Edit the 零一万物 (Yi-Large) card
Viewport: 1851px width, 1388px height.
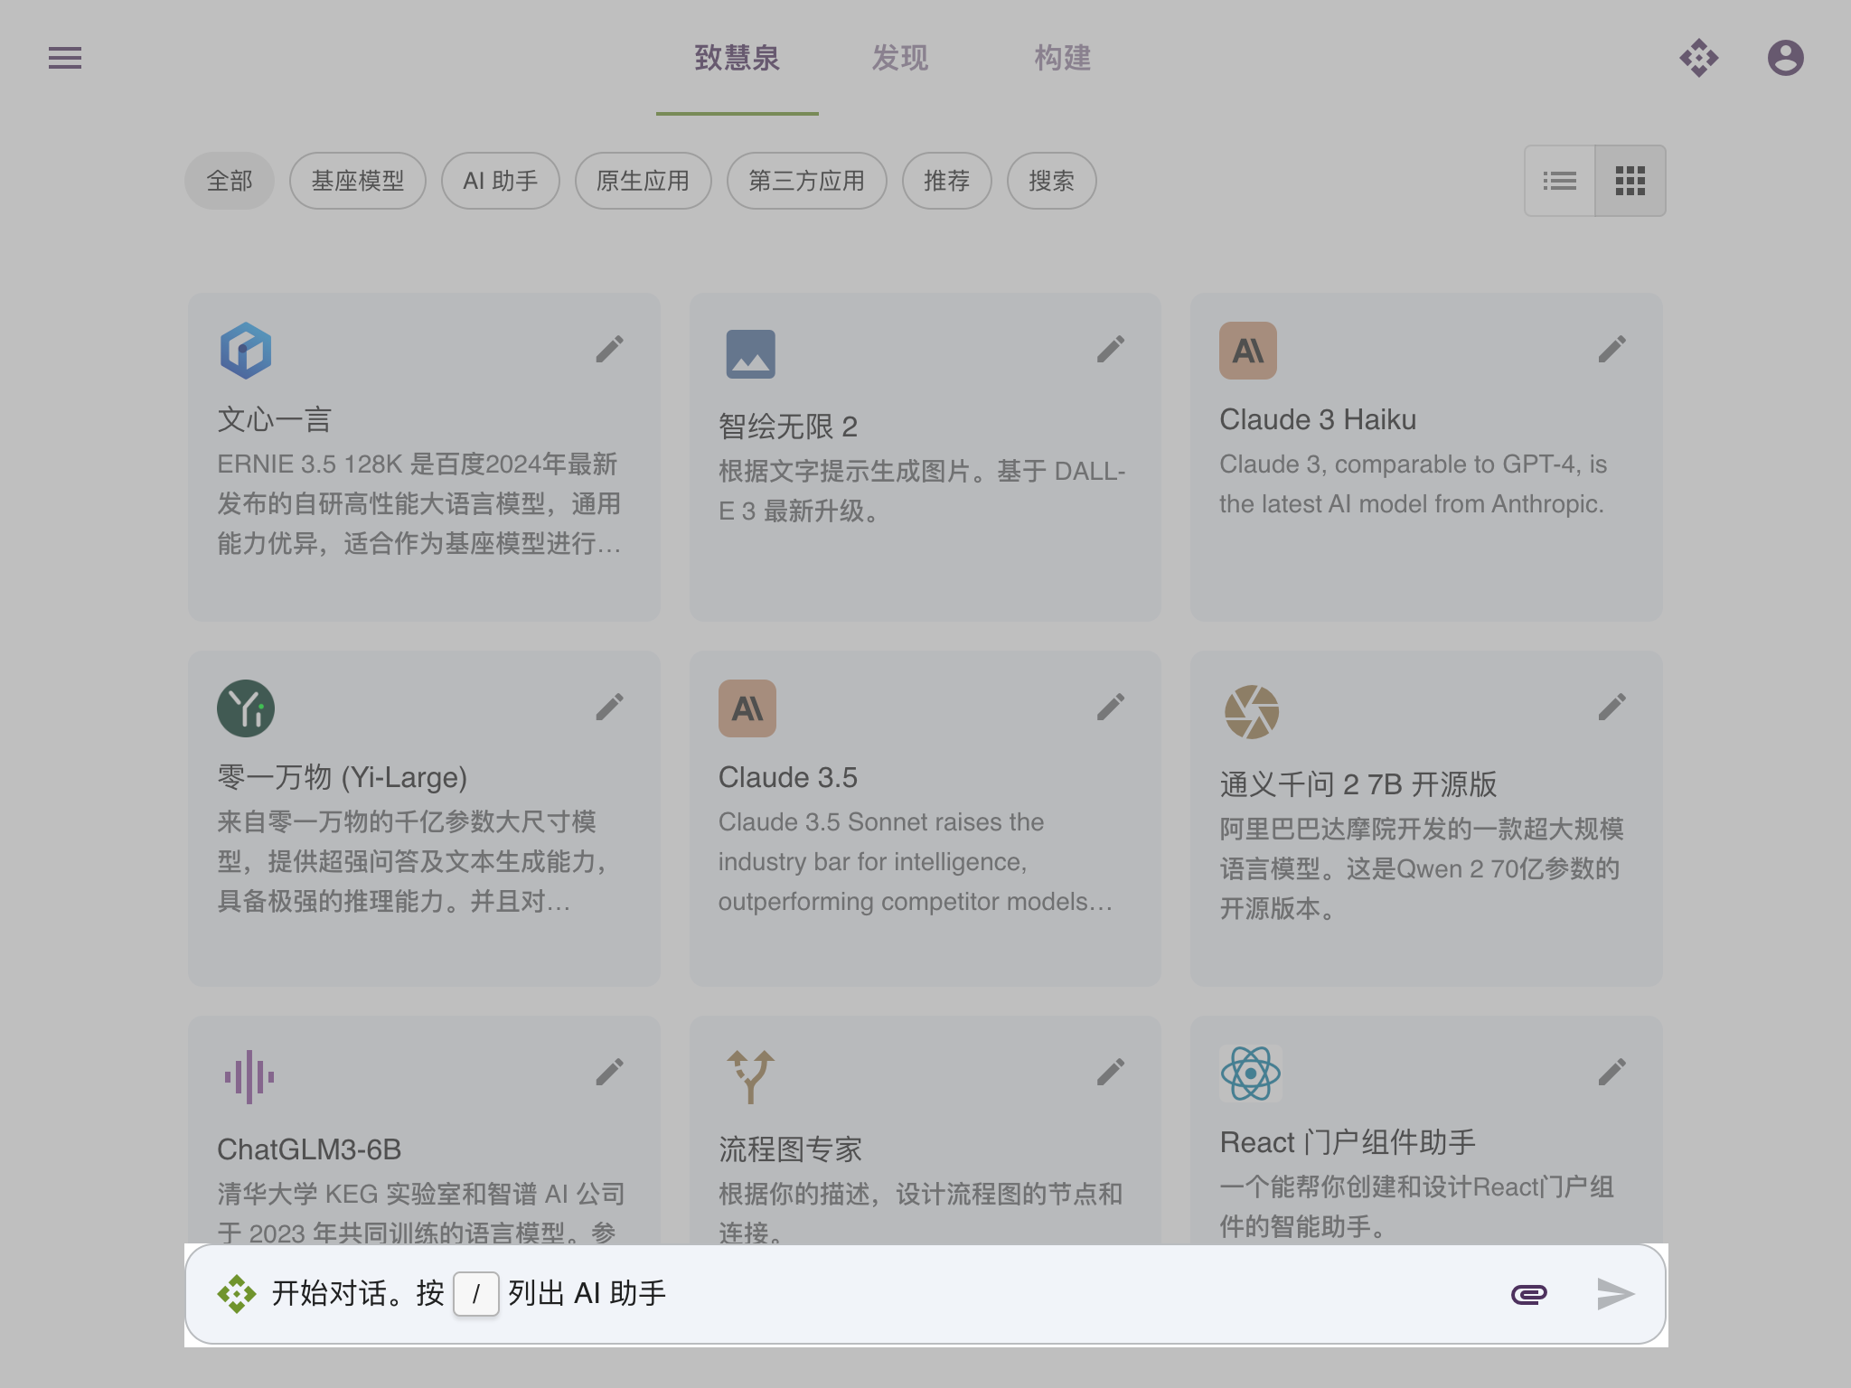[x=610, y=707]
